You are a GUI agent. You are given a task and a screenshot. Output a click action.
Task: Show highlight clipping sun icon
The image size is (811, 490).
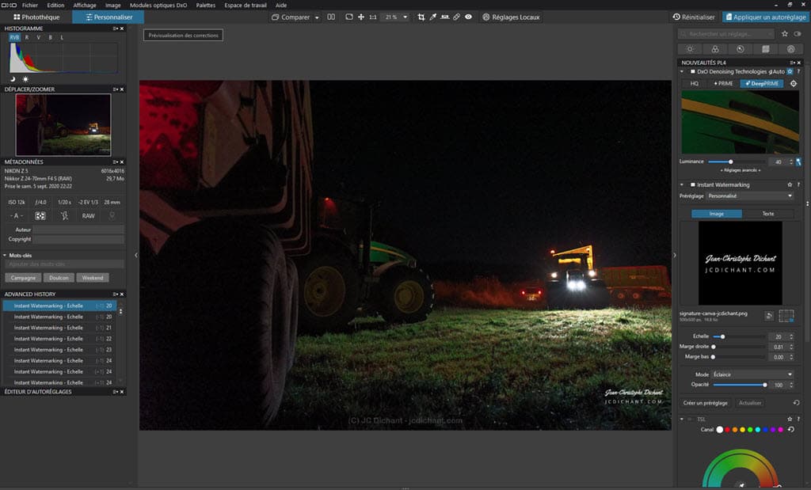(25, 79)
